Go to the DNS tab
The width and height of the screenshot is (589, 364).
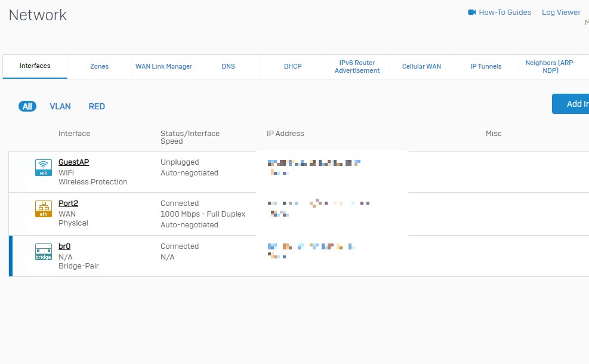[x=228, y=66]
